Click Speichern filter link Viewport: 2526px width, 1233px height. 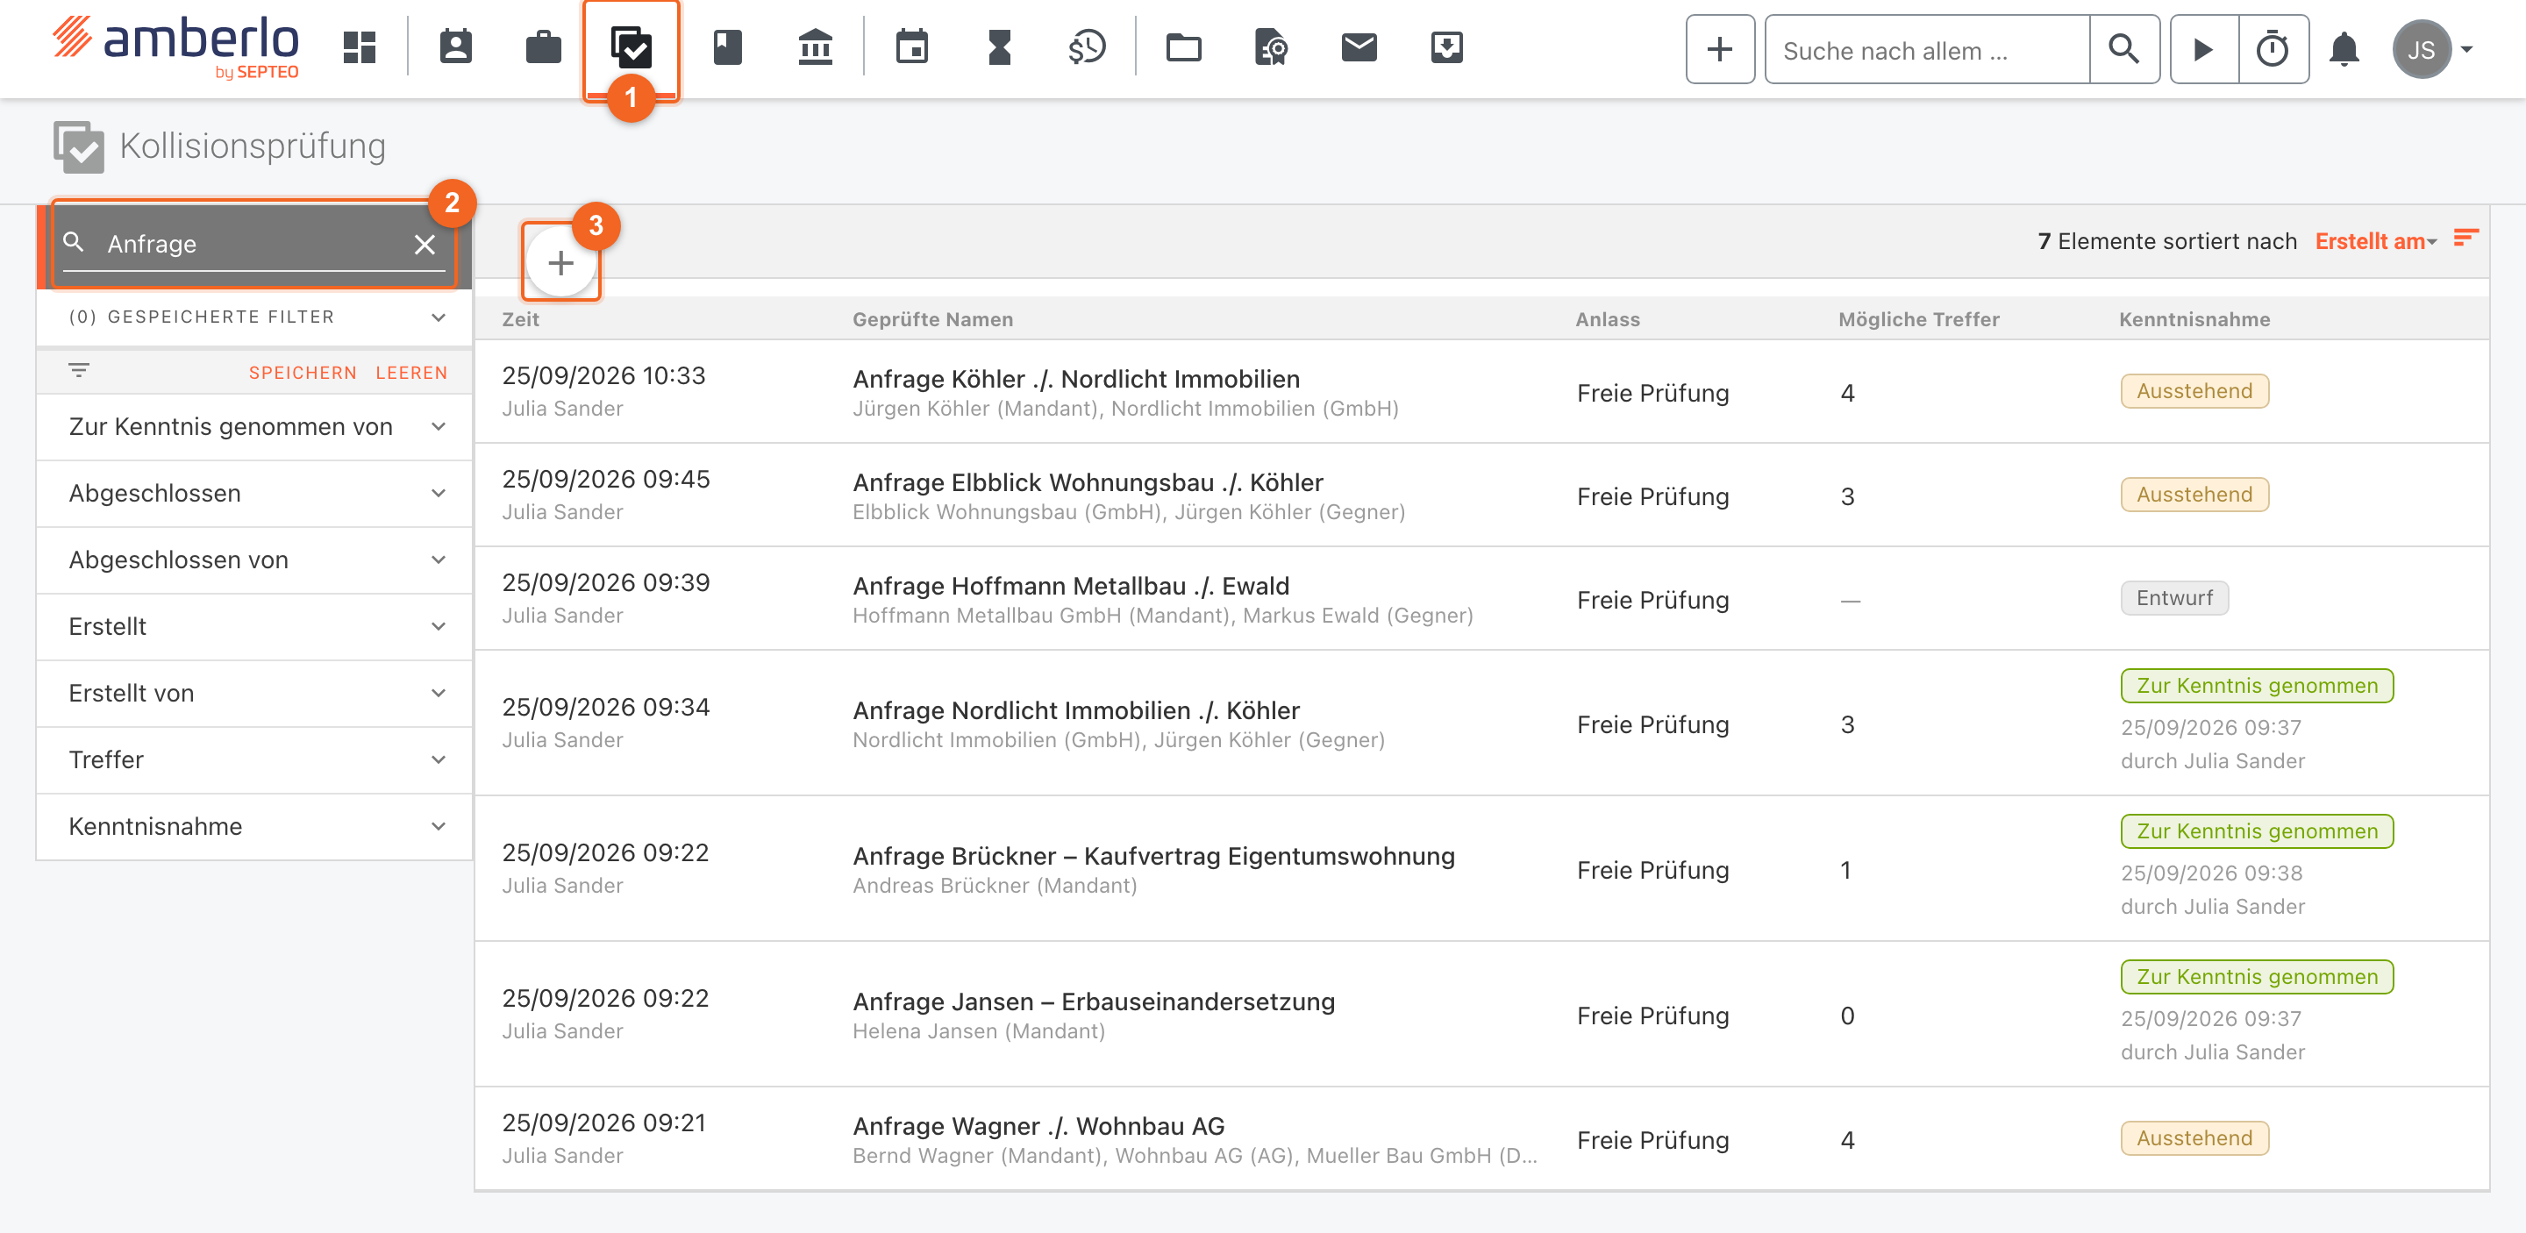coord(302,373)
